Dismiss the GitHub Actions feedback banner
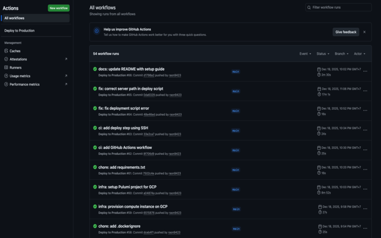This screenshot has height=238, width=381. (x=364, y=32)
